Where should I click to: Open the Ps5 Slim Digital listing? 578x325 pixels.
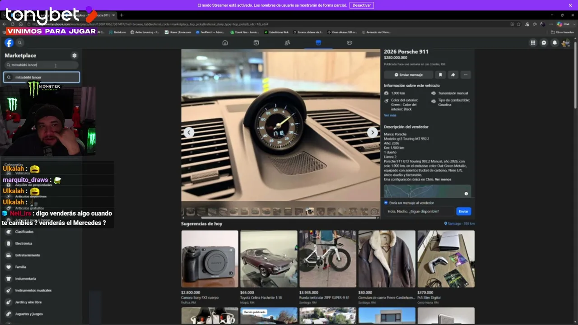pyautogui.click(x=446, y=267)
